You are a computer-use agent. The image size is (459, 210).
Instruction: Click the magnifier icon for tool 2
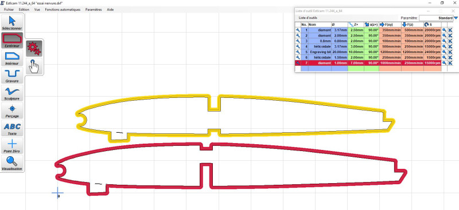444,35
